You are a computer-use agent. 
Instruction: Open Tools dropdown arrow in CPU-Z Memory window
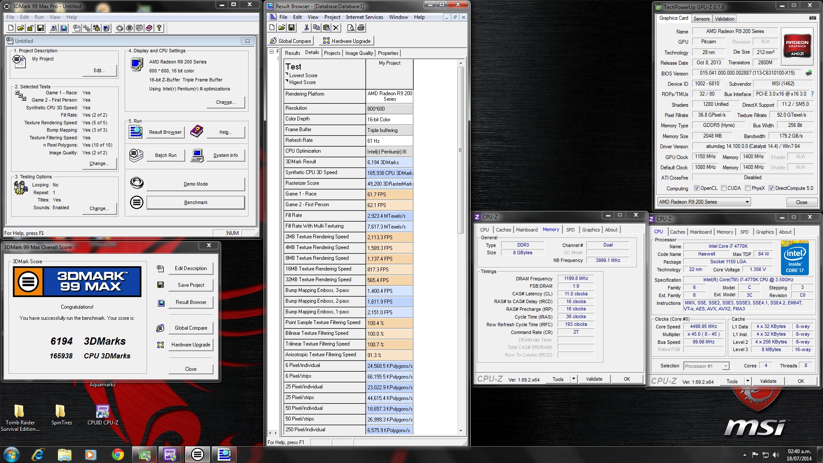pos(574,379)
